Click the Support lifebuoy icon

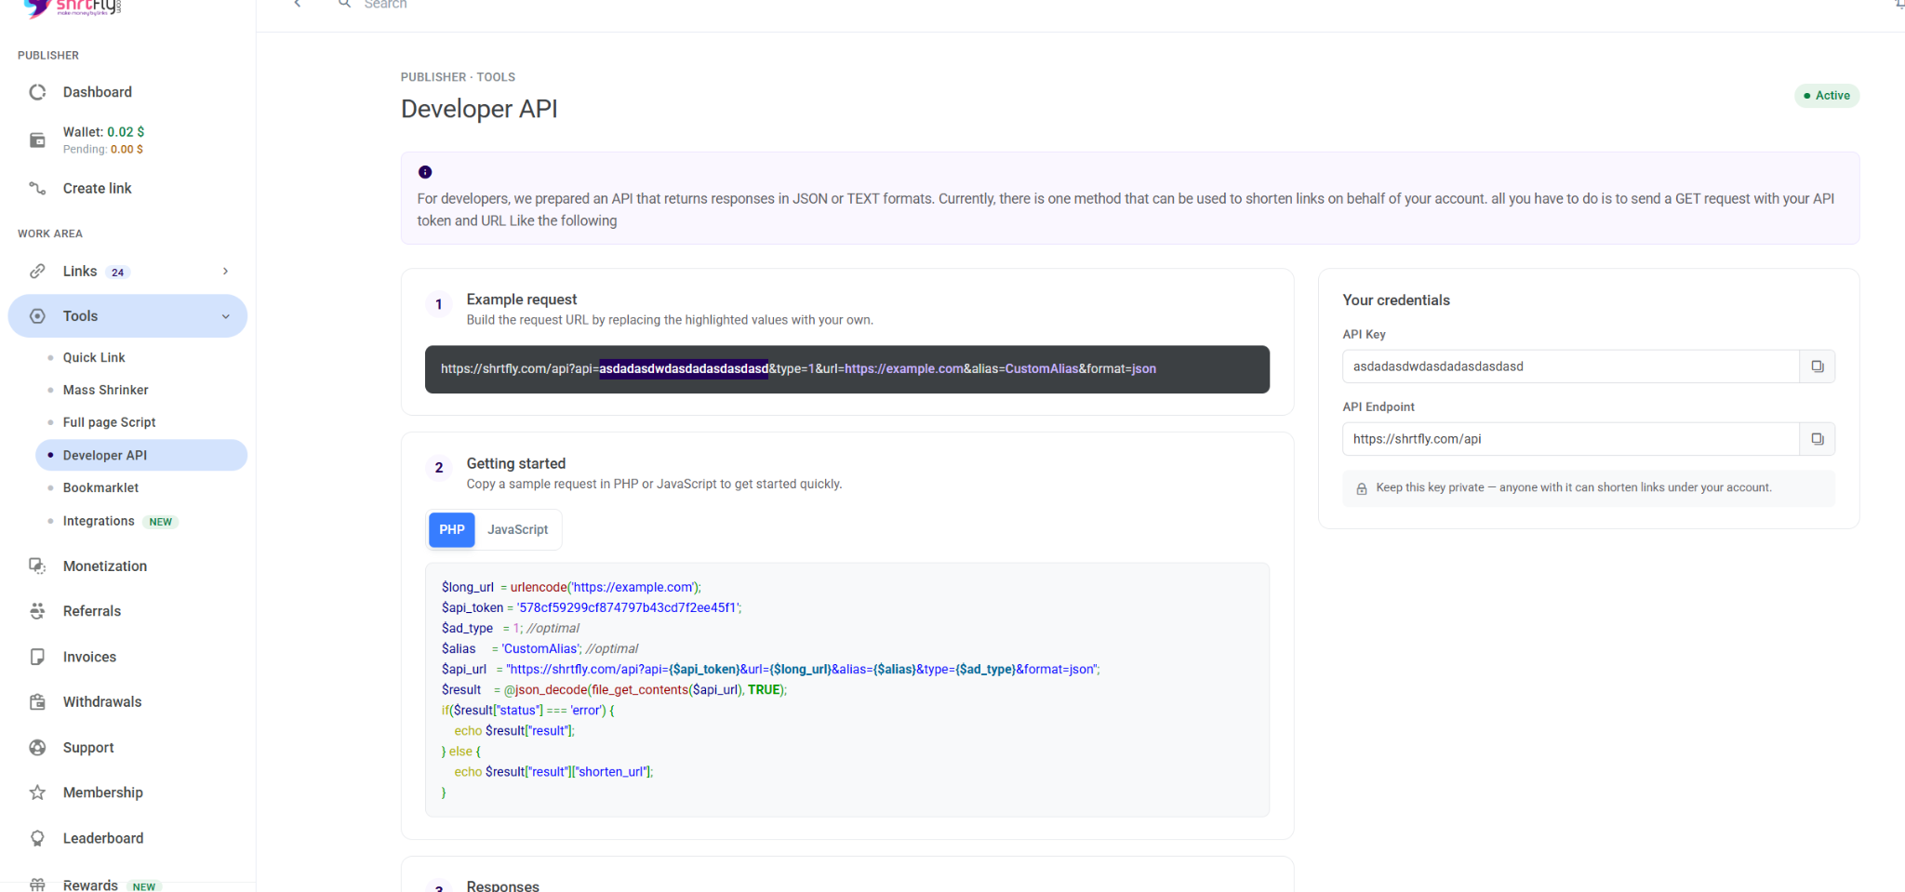coord(37,747)
